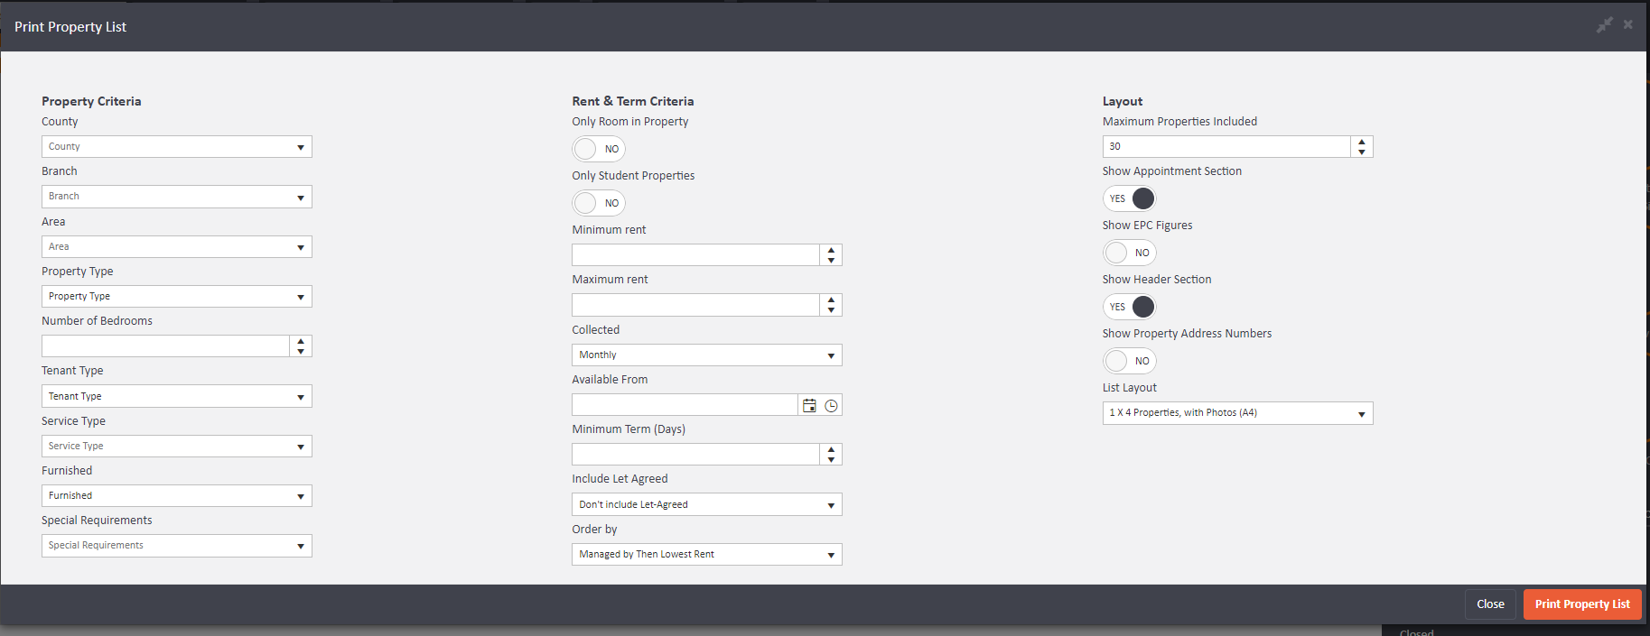This screenshot has height=636, width=1650.
Task: Click the pin icon in dialog header
Action: click(1604, 25)
